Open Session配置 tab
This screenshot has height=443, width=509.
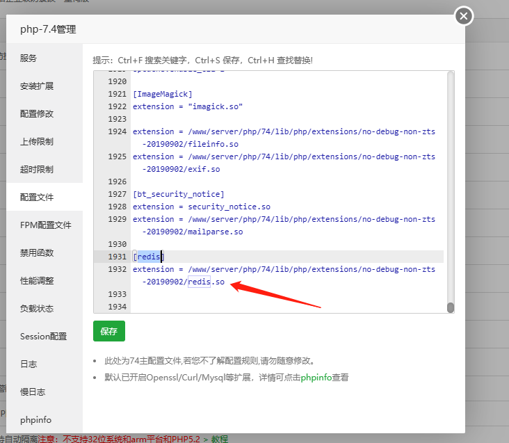pos(45,336)
